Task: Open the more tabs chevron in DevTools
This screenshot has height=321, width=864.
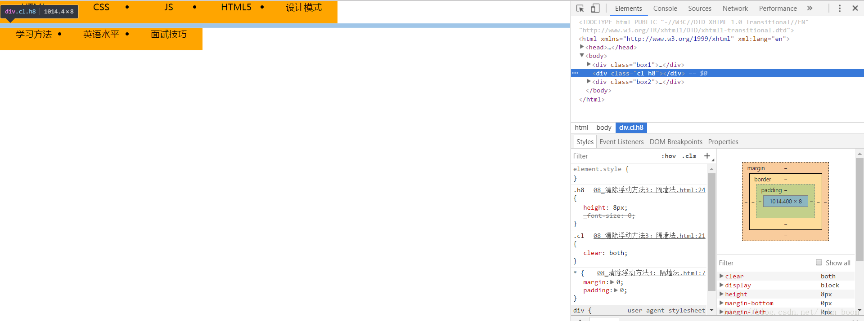Action: coord(810,8)
